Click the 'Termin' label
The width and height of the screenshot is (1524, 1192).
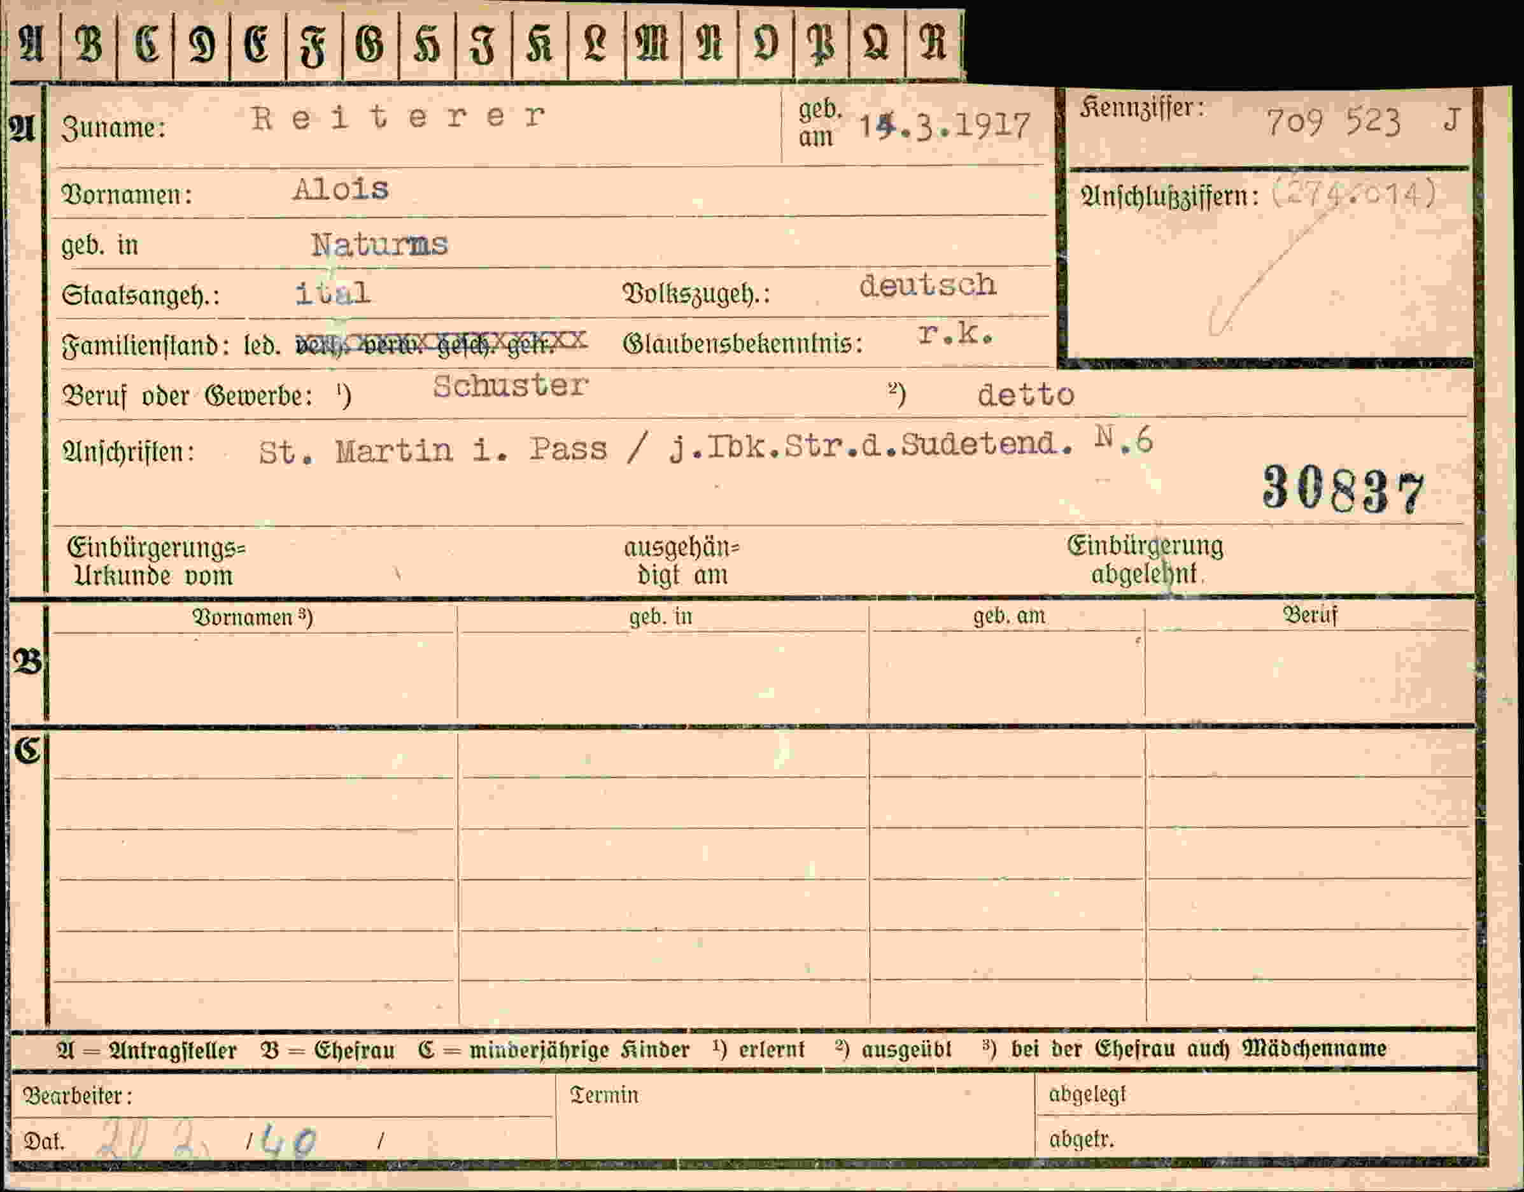click(x=604, y=1095)
